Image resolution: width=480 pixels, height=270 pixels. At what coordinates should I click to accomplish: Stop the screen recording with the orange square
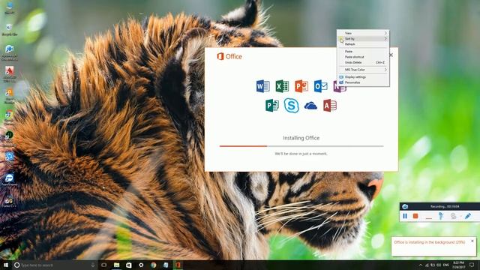click(x=415, y=216)
